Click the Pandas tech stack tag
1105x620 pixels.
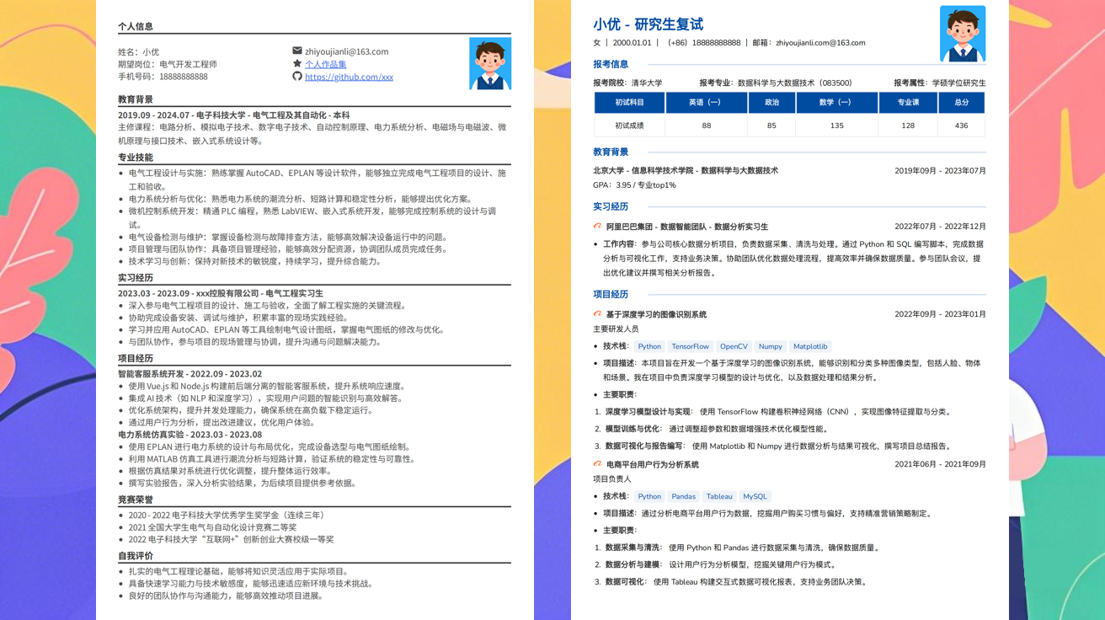pyautogui.click(x=684, y=496)
